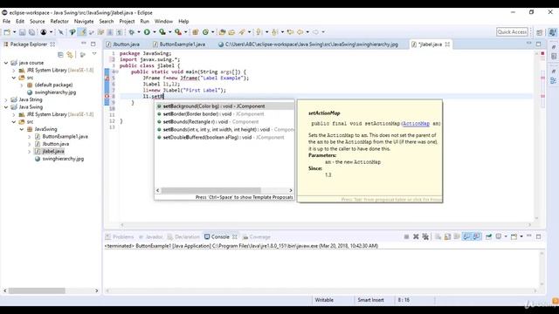Viewport: 559px width, 314px height.
Task: Collapse All in Package Explorer toolbar
Action: [60, 55]
